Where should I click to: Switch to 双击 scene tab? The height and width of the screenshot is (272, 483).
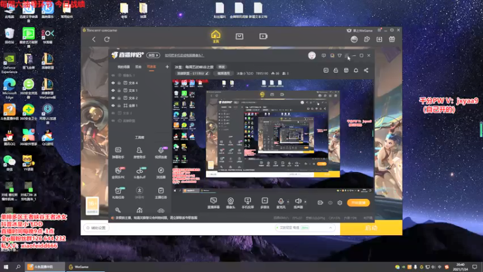138,66
